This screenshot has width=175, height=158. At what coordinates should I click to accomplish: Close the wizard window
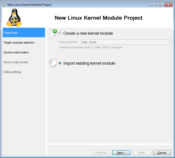[168, 5]
